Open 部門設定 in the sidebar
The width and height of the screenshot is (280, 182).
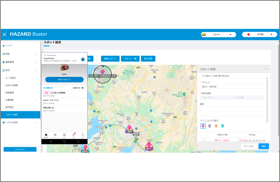point(20,107)
